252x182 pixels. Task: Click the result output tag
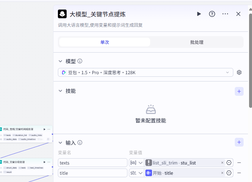click(x=8, y=172)
